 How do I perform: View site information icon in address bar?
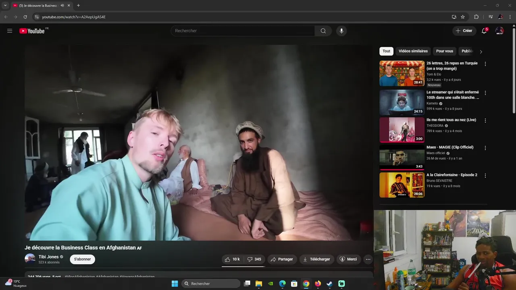[x=36, y=17]
